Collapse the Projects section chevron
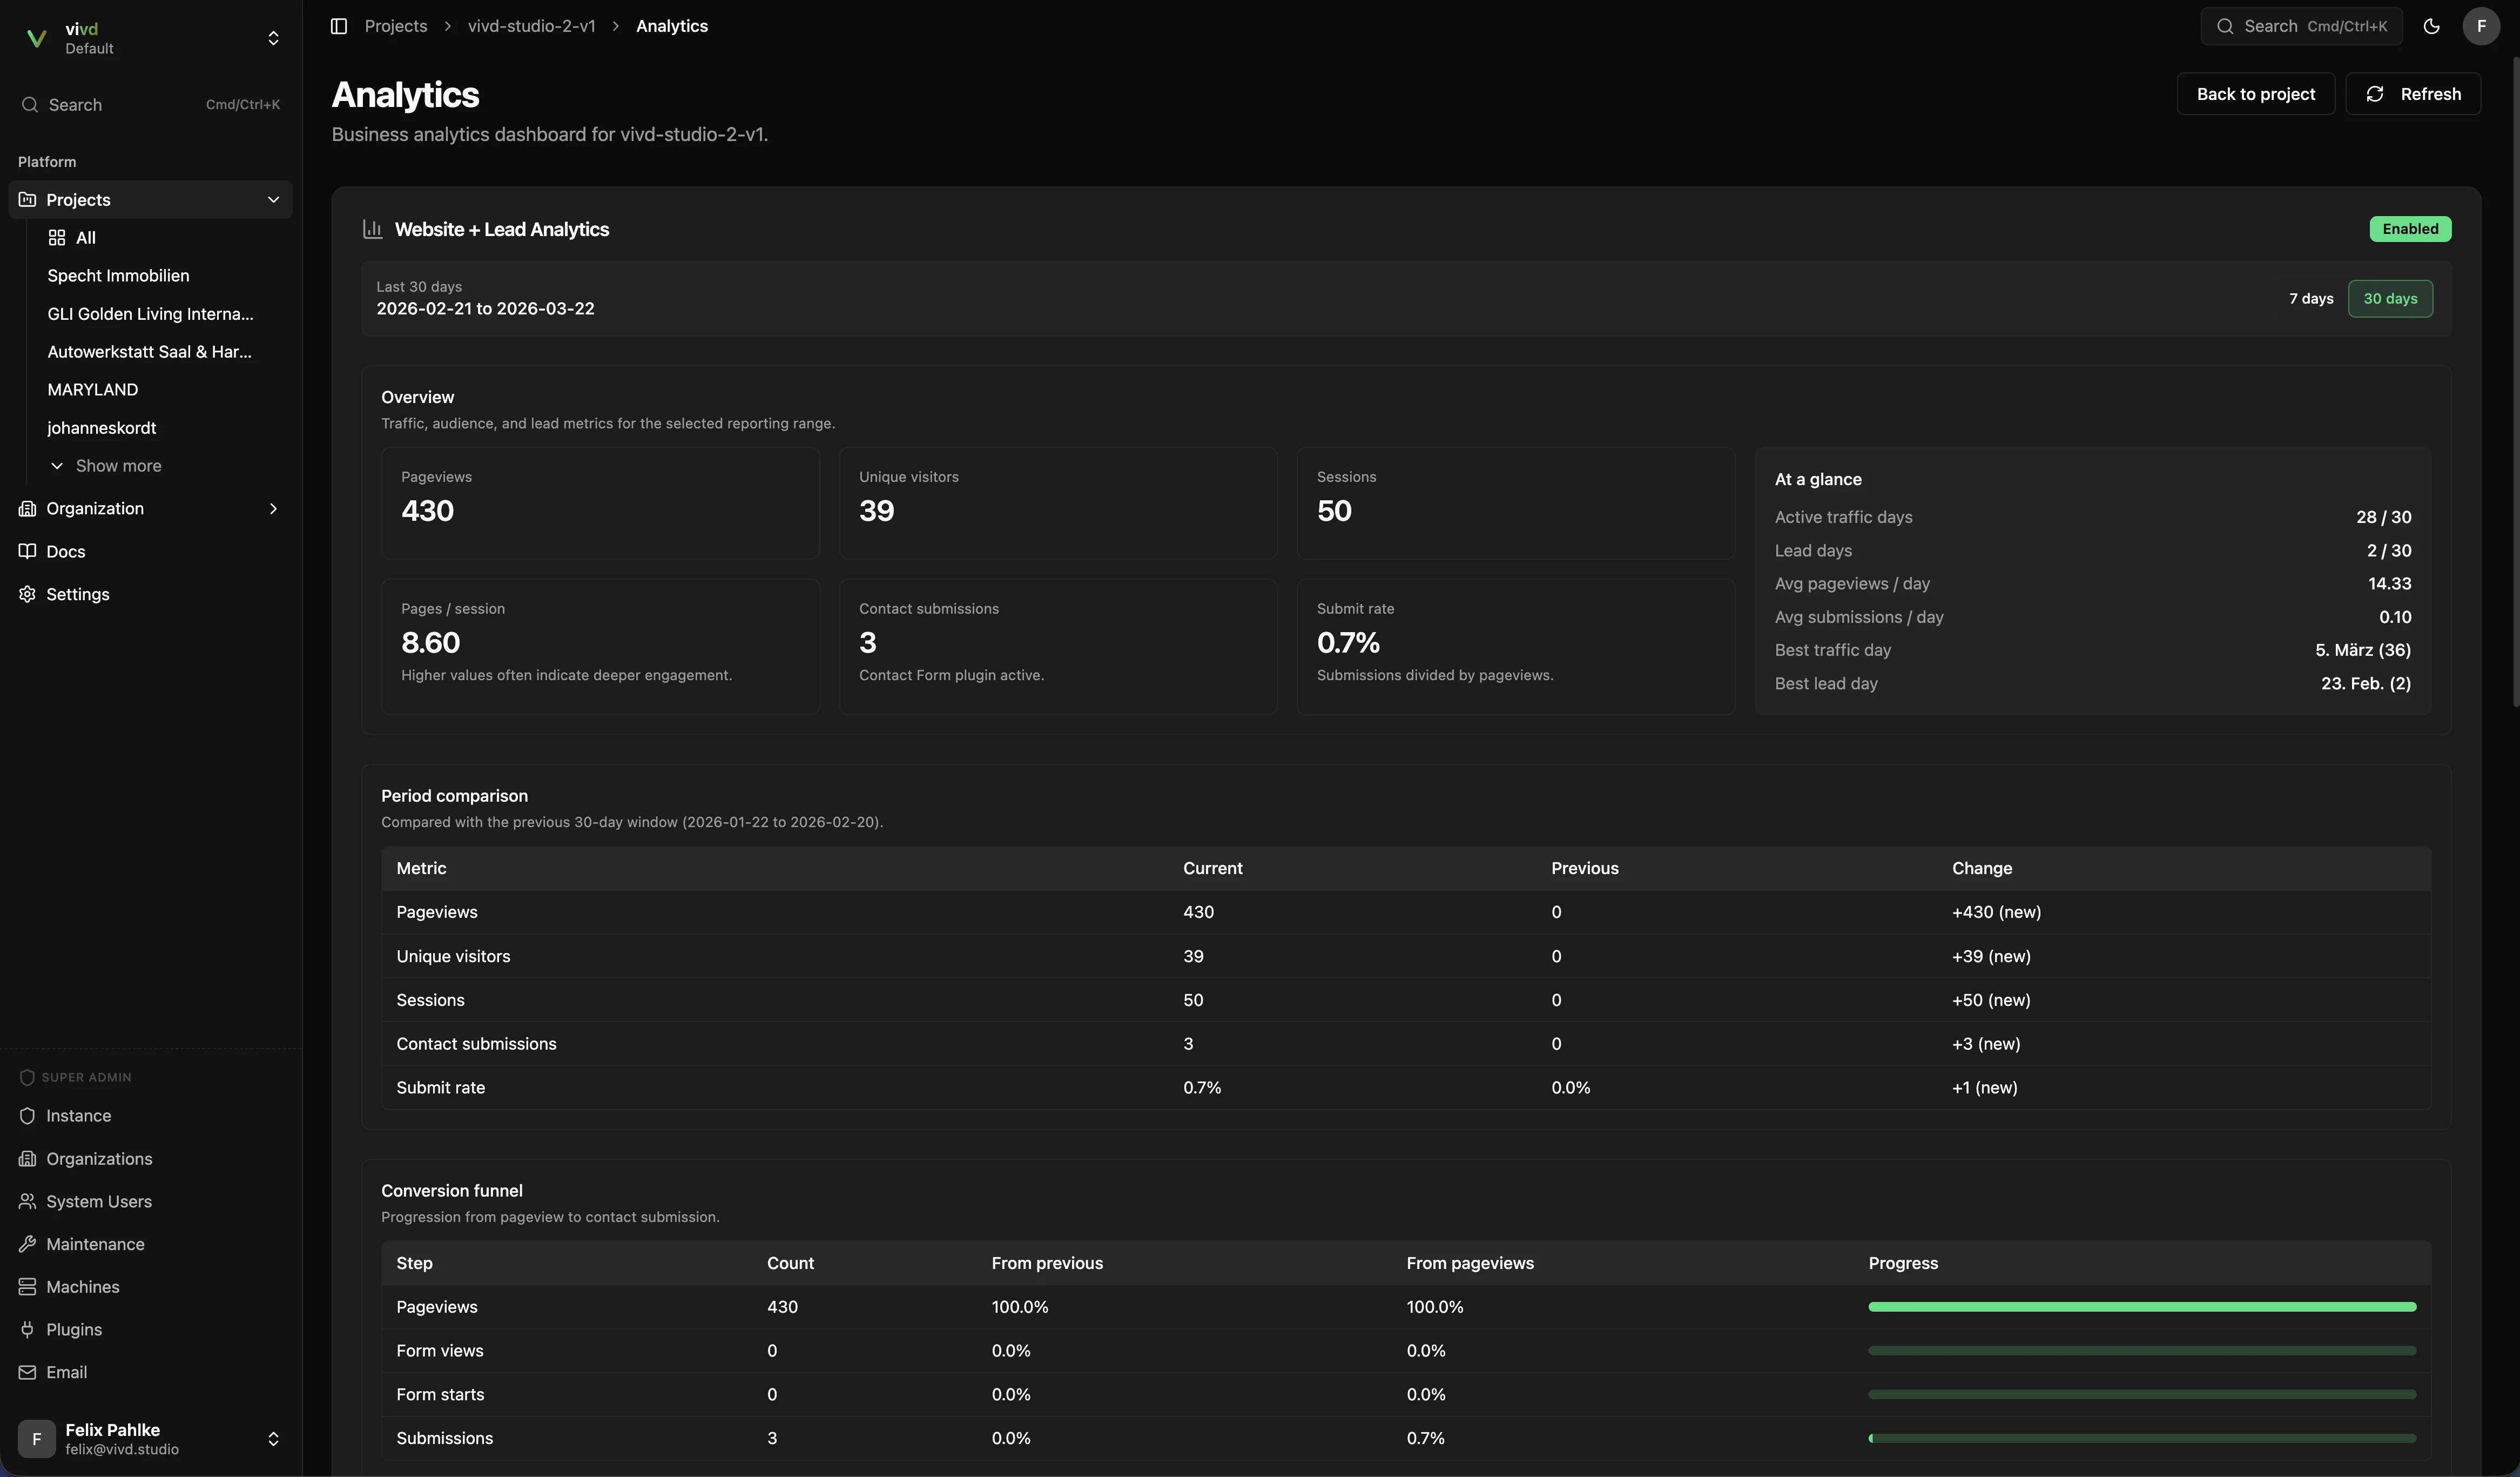2520x1477 pixels. pos(273,199)
